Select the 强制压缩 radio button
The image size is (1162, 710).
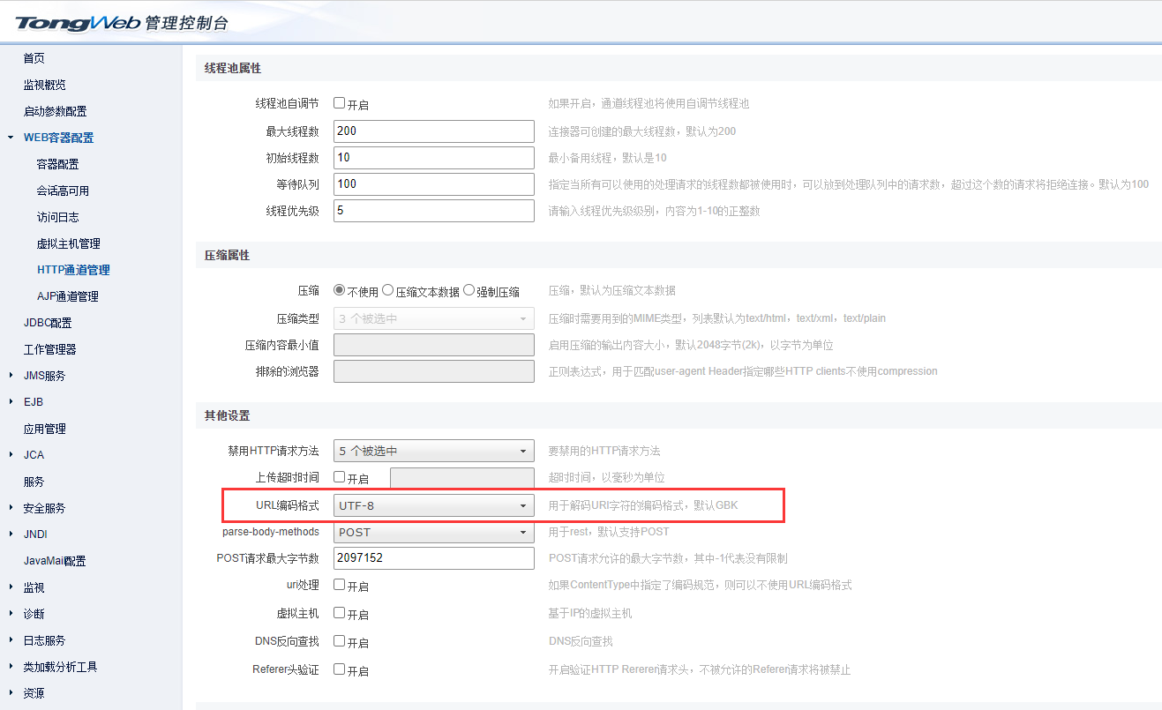point(468,289)
